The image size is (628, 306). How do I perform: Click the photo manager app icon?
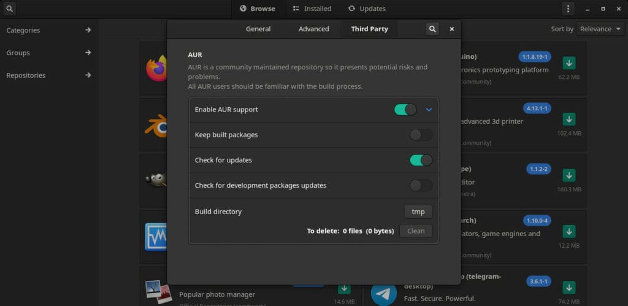(x=159, y=292)
